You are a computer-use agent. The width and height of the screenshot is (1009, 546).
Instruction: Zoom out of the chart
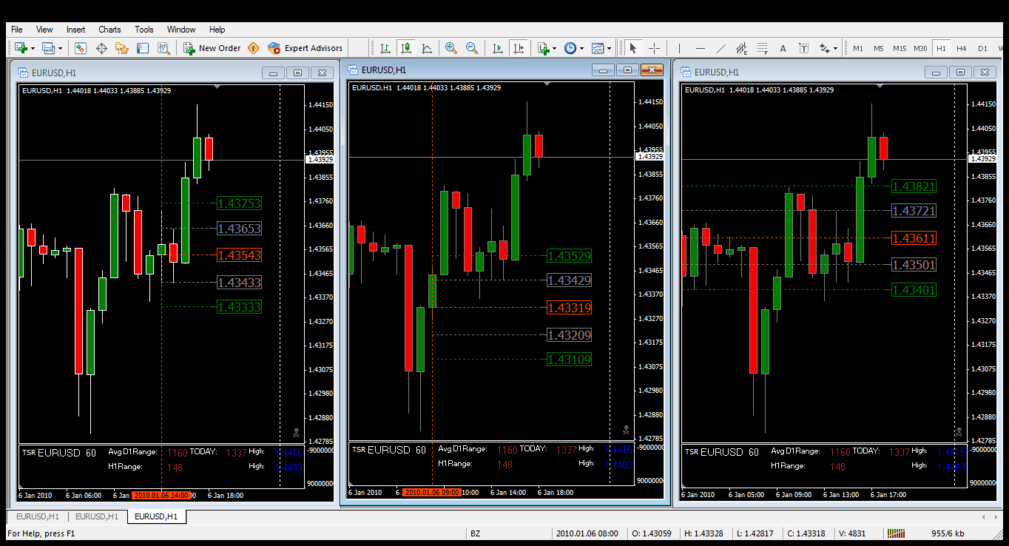coord(471,48)
